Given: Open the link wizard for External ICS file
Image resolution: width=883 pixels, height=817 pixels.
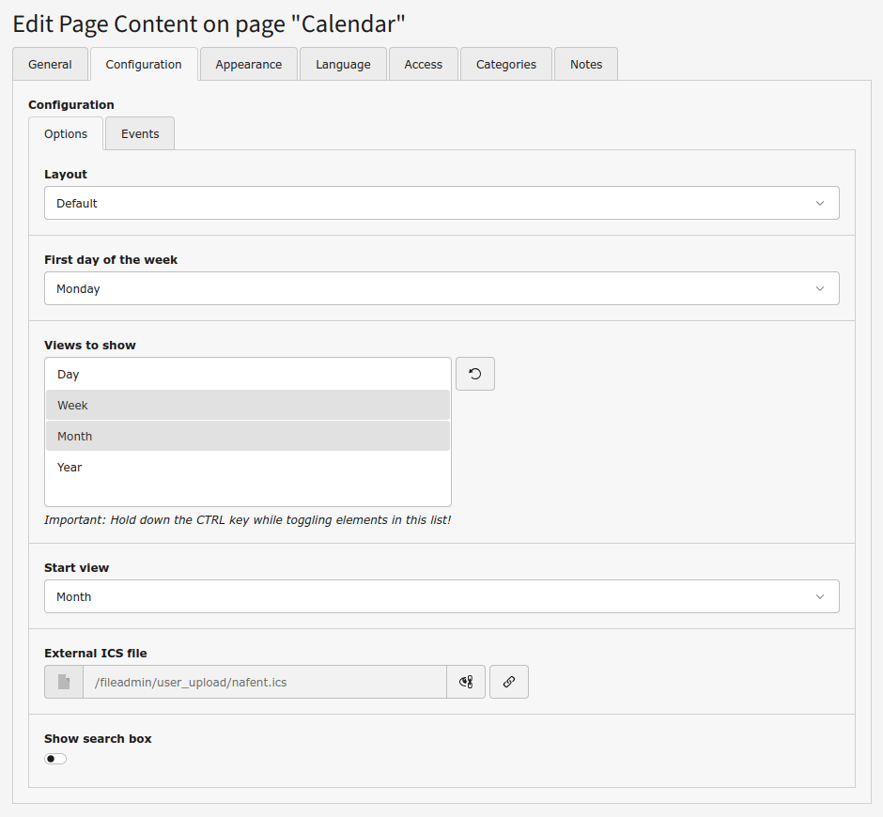Looking at the screenshot, I should coord(508,682).
